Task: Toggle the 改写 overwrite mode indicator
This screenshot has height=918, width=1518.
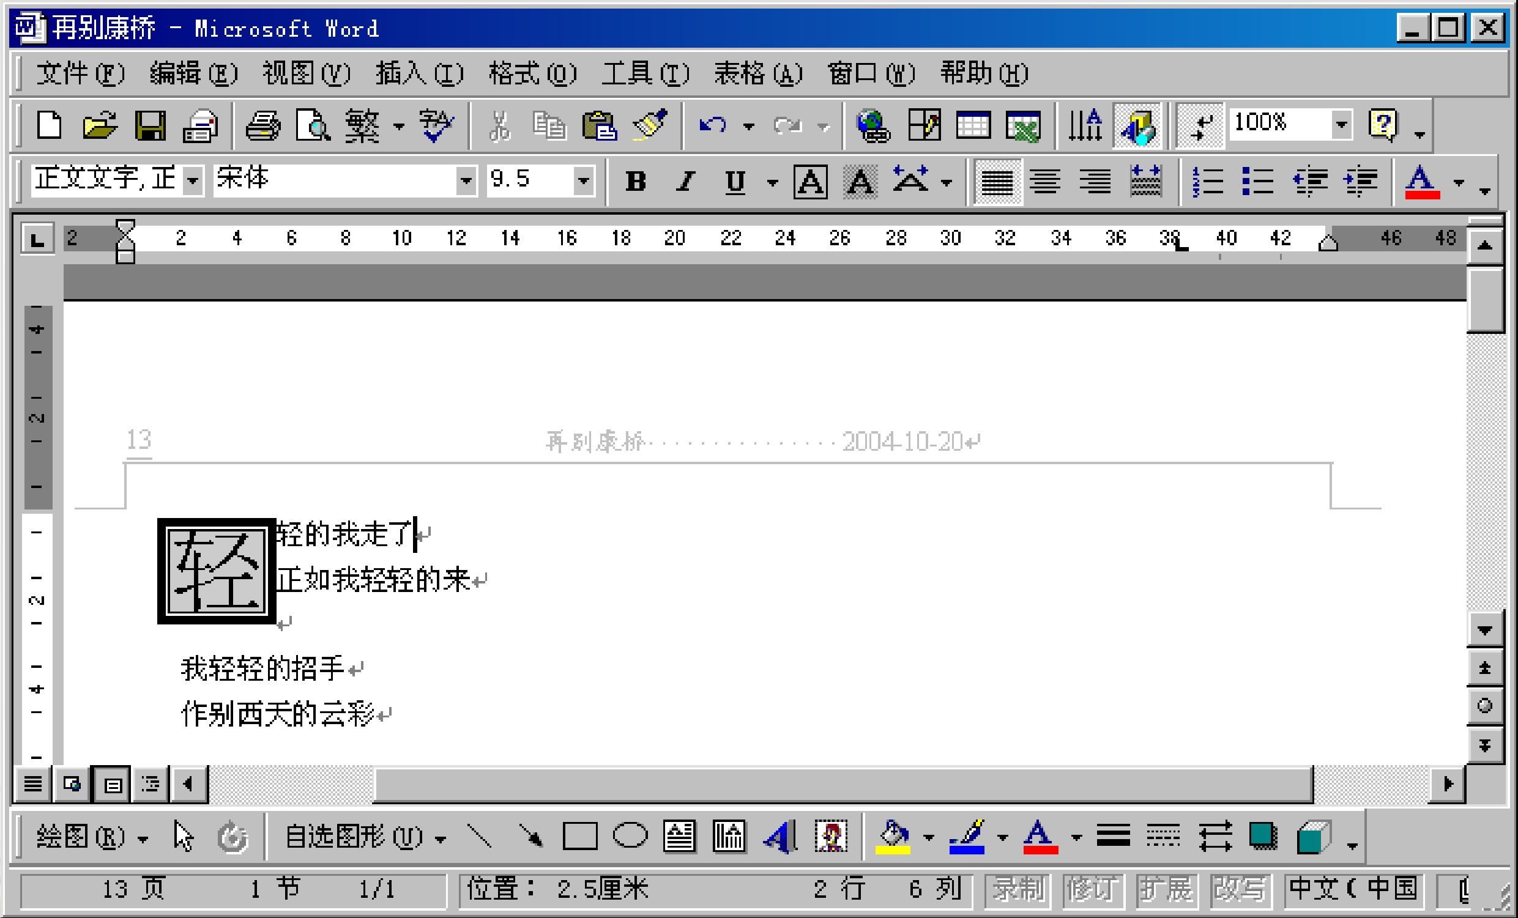Action: click(x=1240, y=890)
